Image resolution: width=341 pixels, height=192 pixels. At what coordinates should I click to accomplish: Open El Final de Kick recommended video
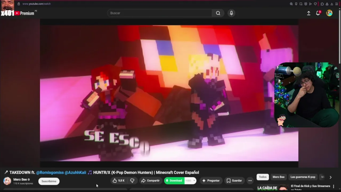click(x=310, y=187)
